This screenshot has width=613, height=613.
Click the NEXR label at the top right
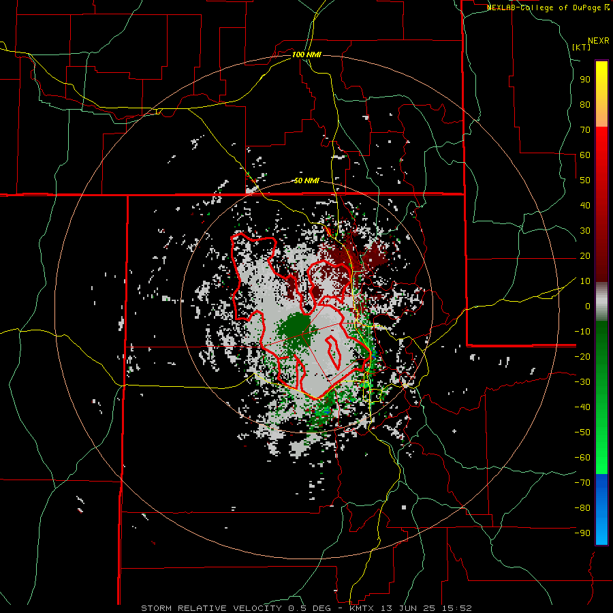pos(599,41)
